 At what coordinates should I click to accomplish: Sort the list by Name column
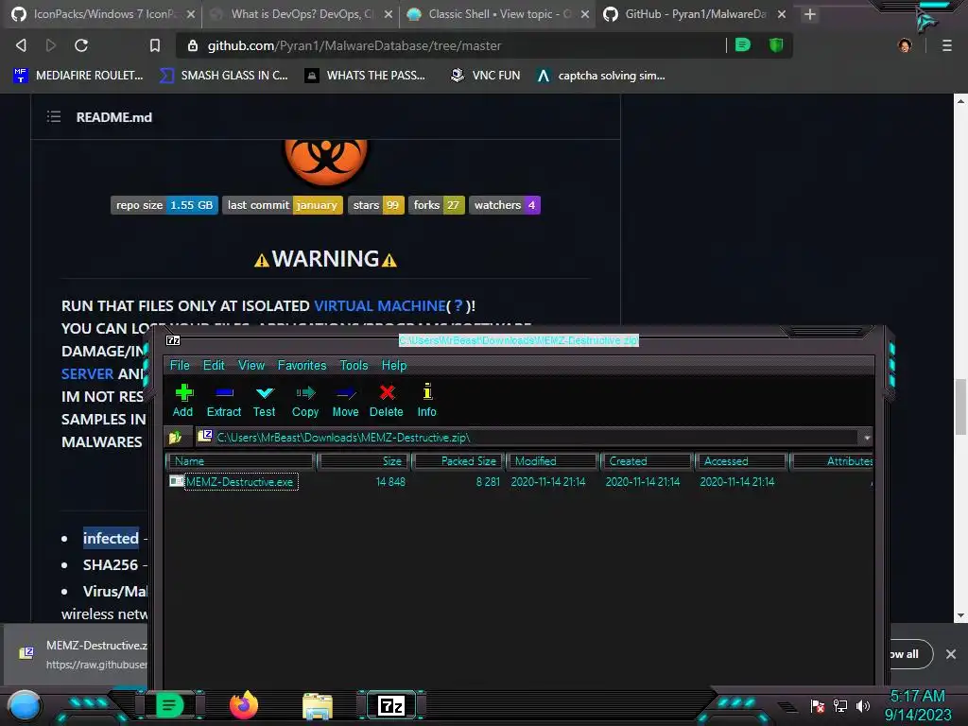click(241, 461)
